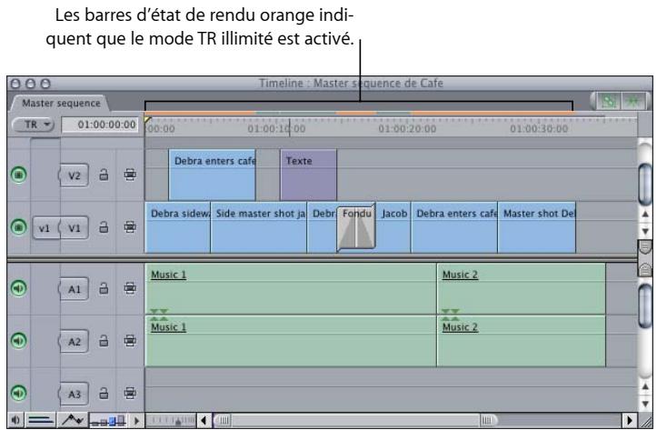Click the A2 destination track button

74,342
